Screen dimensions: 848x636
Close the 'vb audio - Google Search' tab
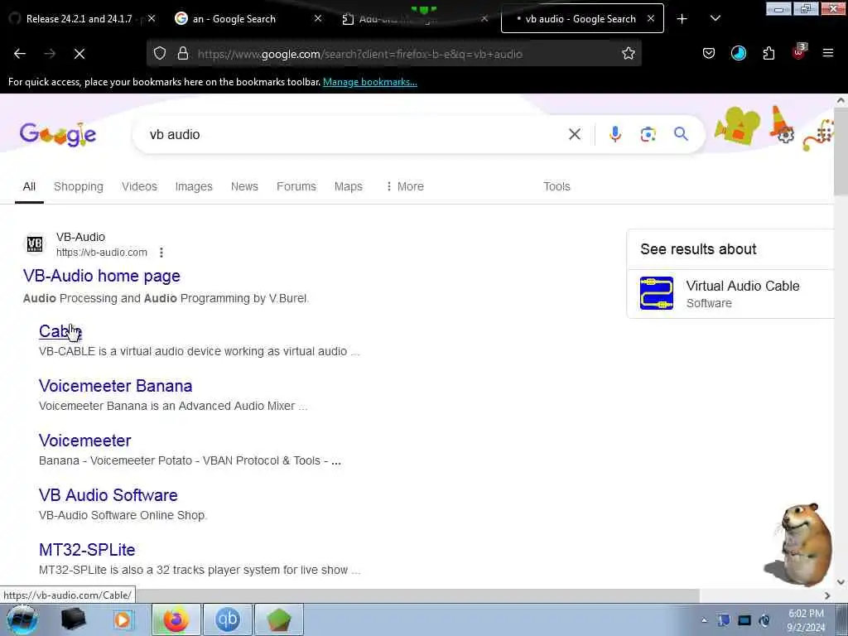pos(651,18)
